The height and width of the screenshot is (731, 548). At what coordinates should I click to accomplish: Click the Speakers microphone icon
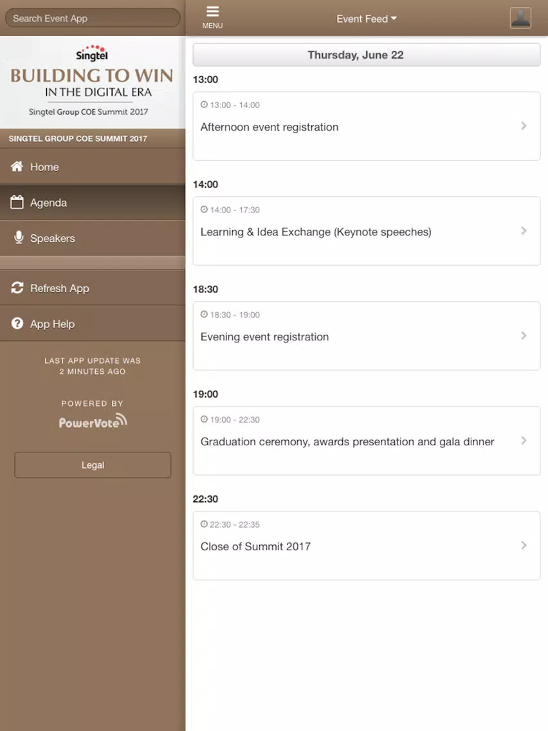19,237
